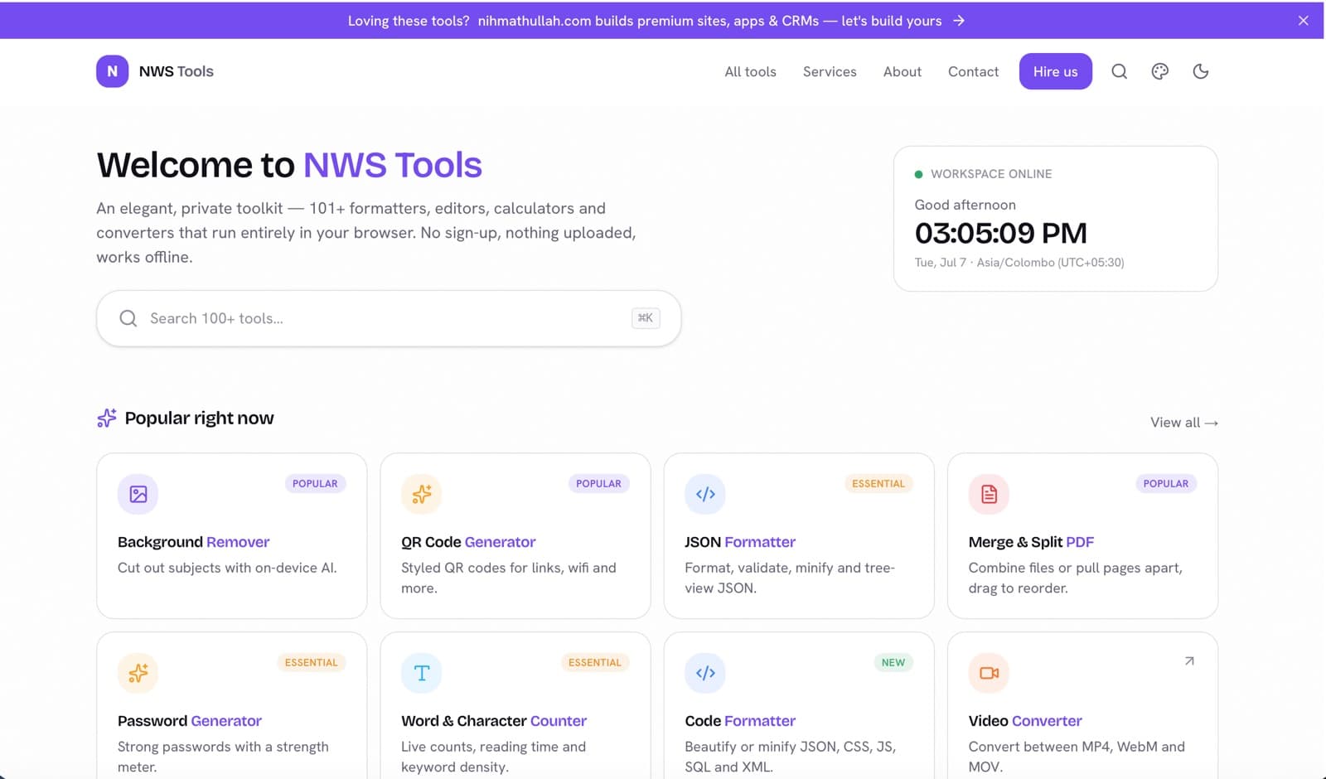Click the ⌘K shortcut badge in search box
The height and width of the screenshot is (779, 1326).
(646, 317)
